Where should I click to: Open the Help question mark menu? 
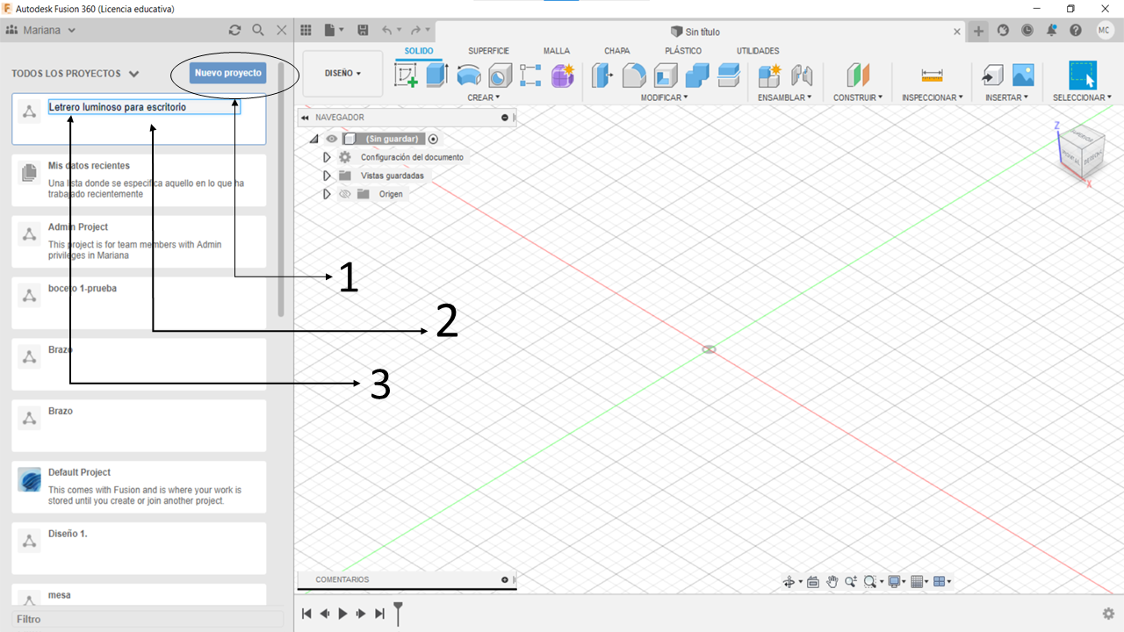[x=1076, y=30]
